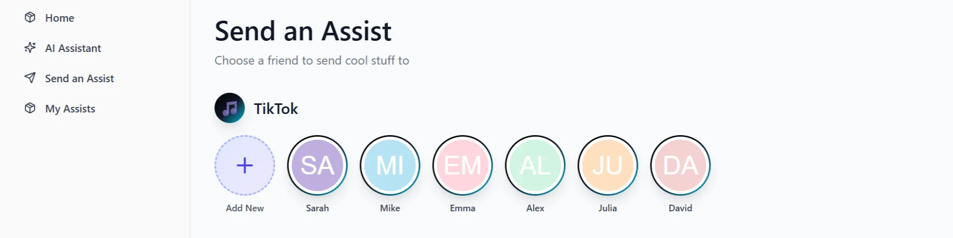Select Sarah's SA avatar

point(317,165)
